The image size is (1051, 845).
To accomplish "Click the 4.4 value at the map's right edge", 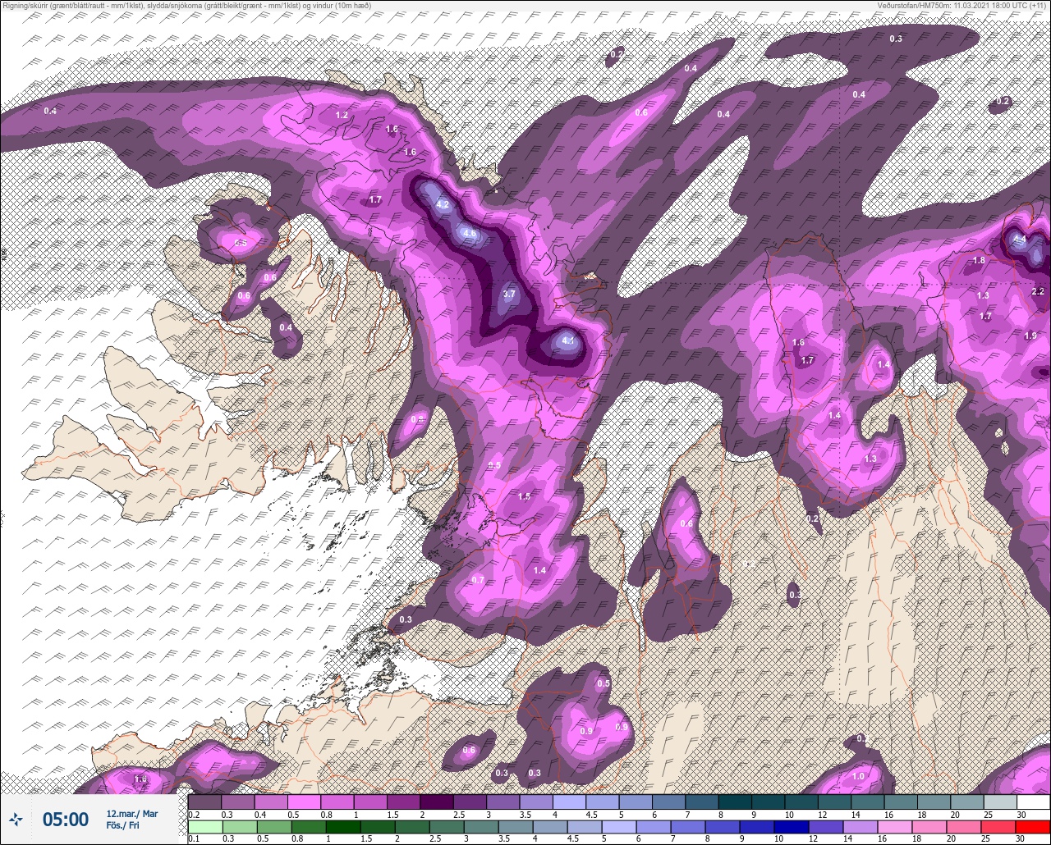I will pos(1020,240).
